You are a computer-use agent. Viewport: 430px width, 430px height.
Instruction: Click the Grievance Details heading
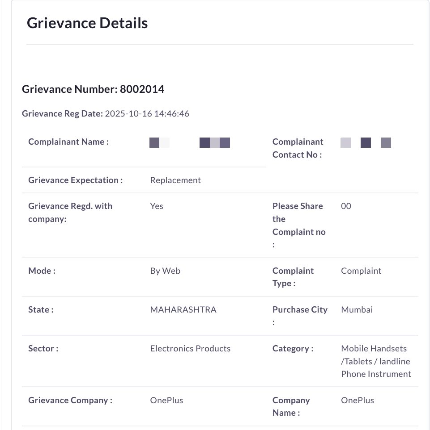88,23
